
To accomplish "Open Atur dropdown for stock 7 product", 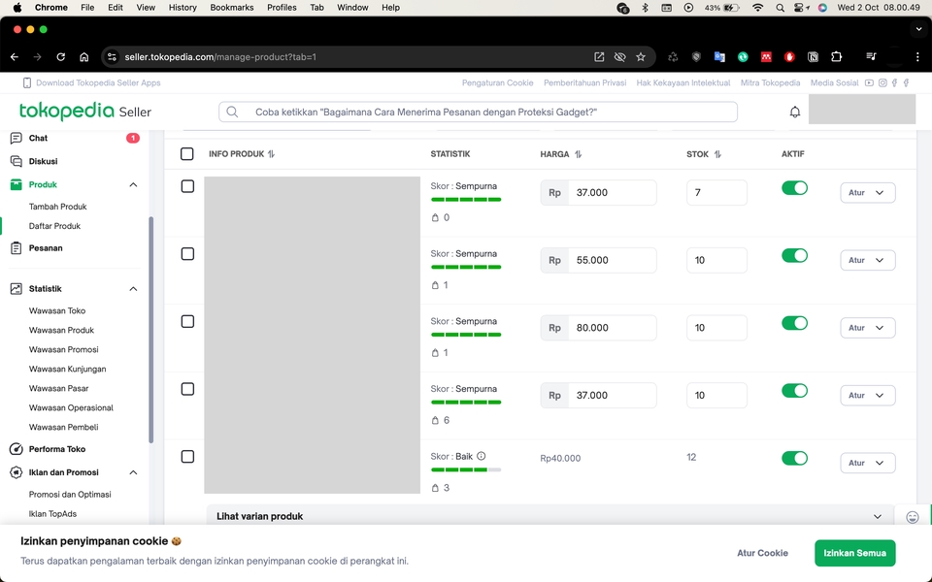I will tap(867, 192).
